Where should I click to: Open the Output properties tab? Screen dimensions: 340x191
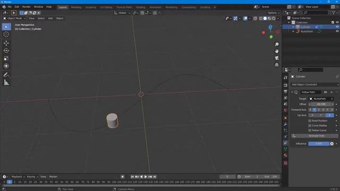tap(286, 92)
